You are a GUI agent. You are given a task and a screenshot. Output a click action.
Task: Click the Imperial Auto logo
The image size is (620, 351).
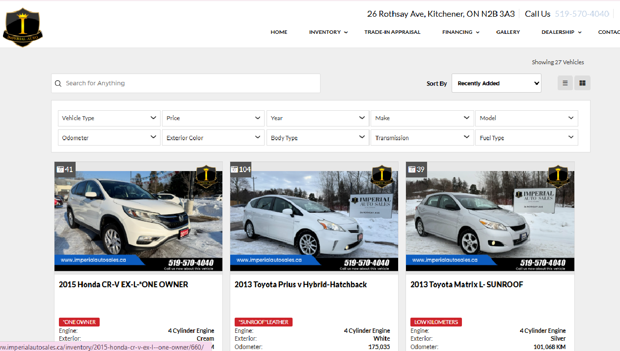pos(23,27)
